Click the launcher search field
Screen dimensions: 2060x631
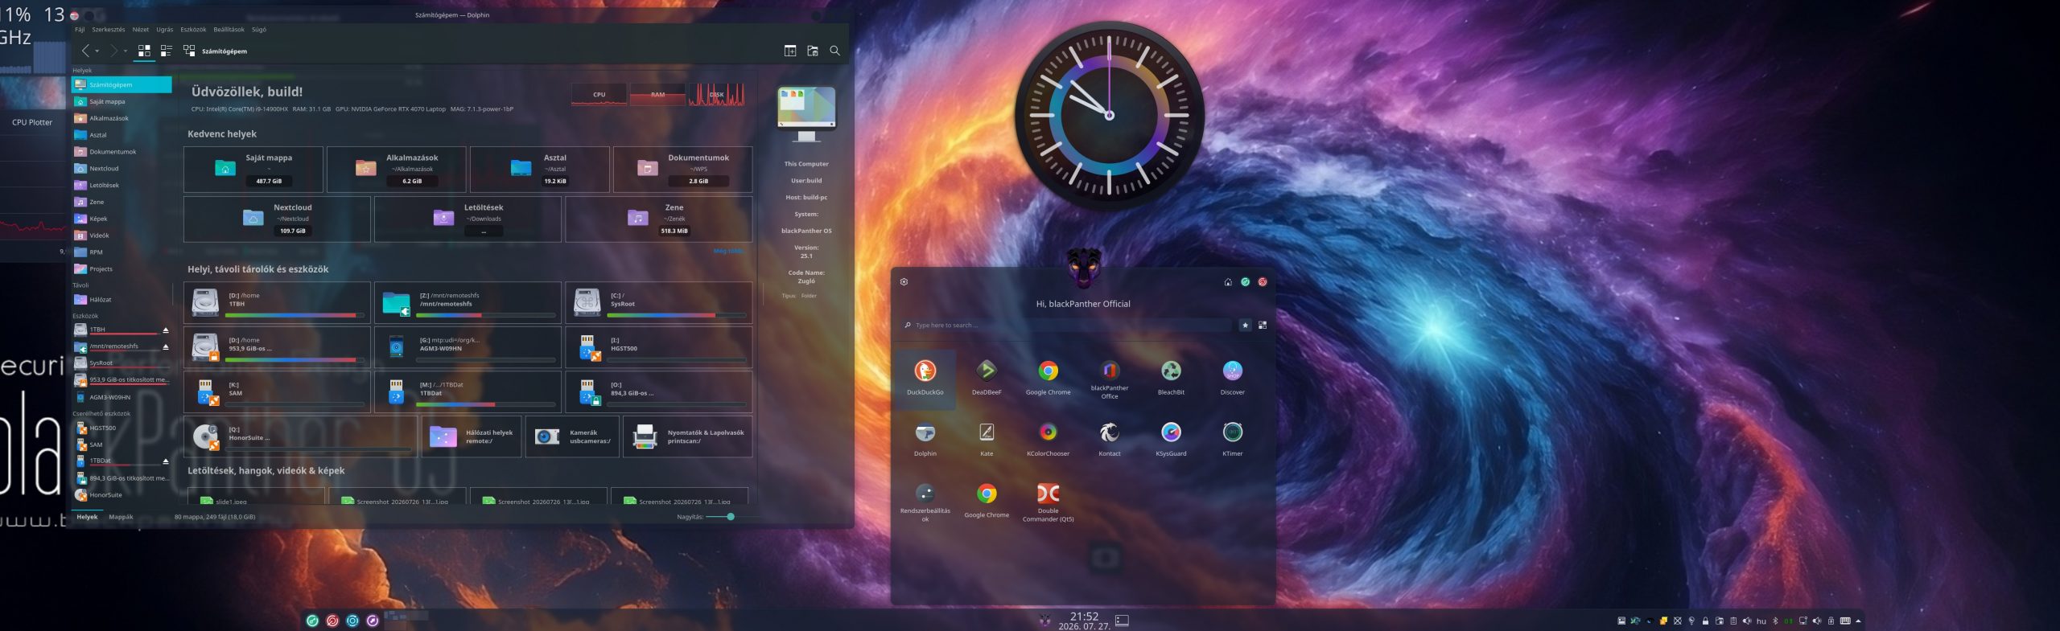1067,326
